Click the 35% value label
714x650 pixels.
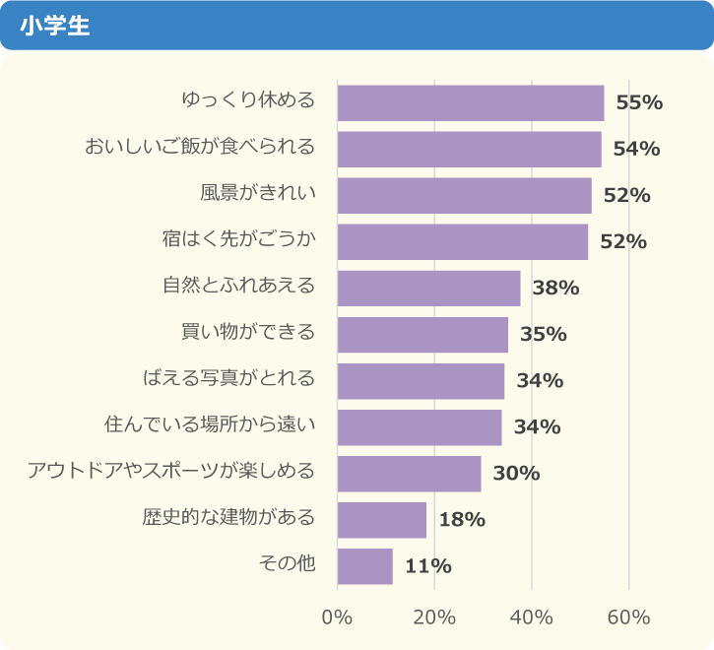pyautogui.click(x=544, y=334)
